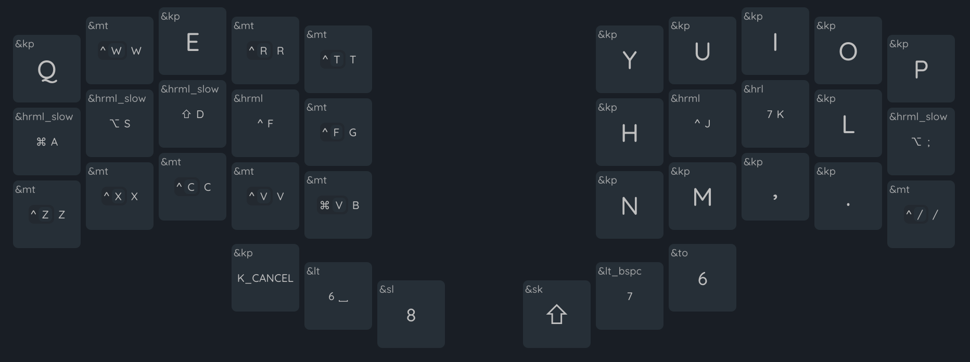Select the Command A home-row key
970x362 pixels.
tap(47, 141)
